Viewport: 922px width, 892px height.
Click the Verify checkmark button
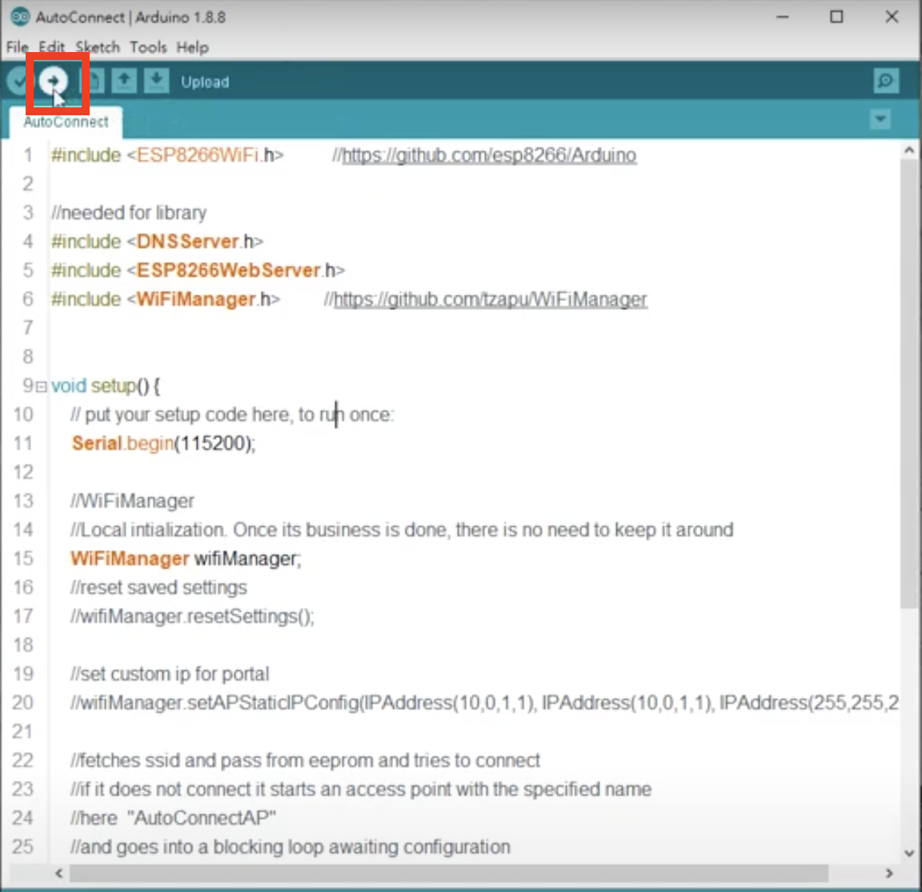click(19, 81)
